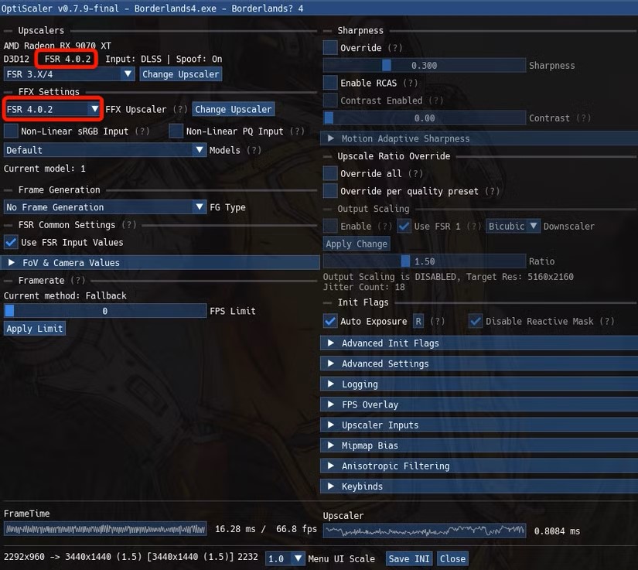The width and height of the screenshot is (638, 570).
Task: Open the Logging section triangle
Action: (331, 384)
